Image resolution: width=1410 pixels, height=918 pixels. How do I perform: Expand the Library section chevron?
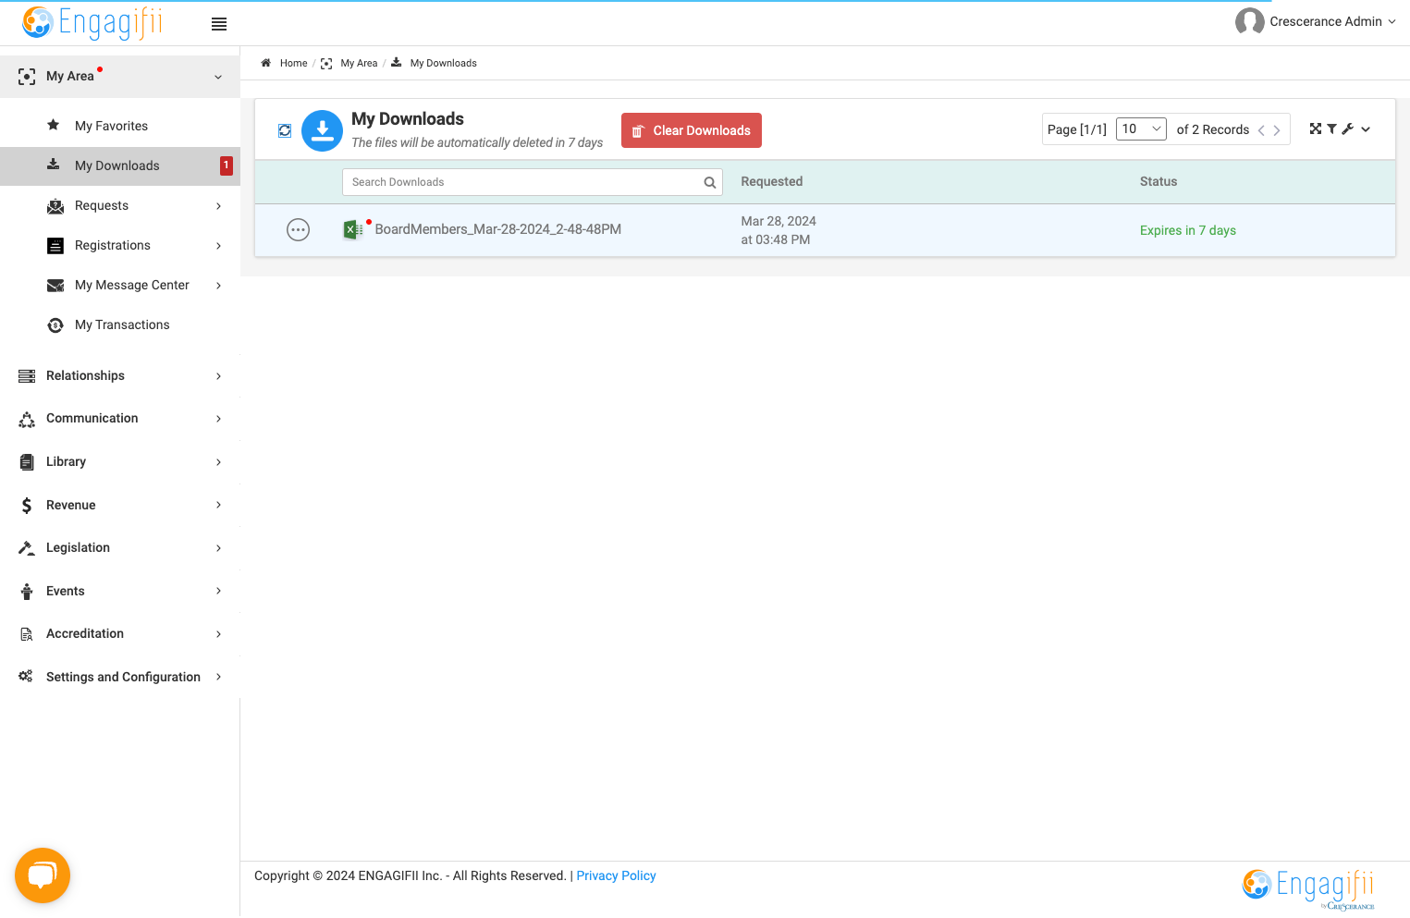218,462
